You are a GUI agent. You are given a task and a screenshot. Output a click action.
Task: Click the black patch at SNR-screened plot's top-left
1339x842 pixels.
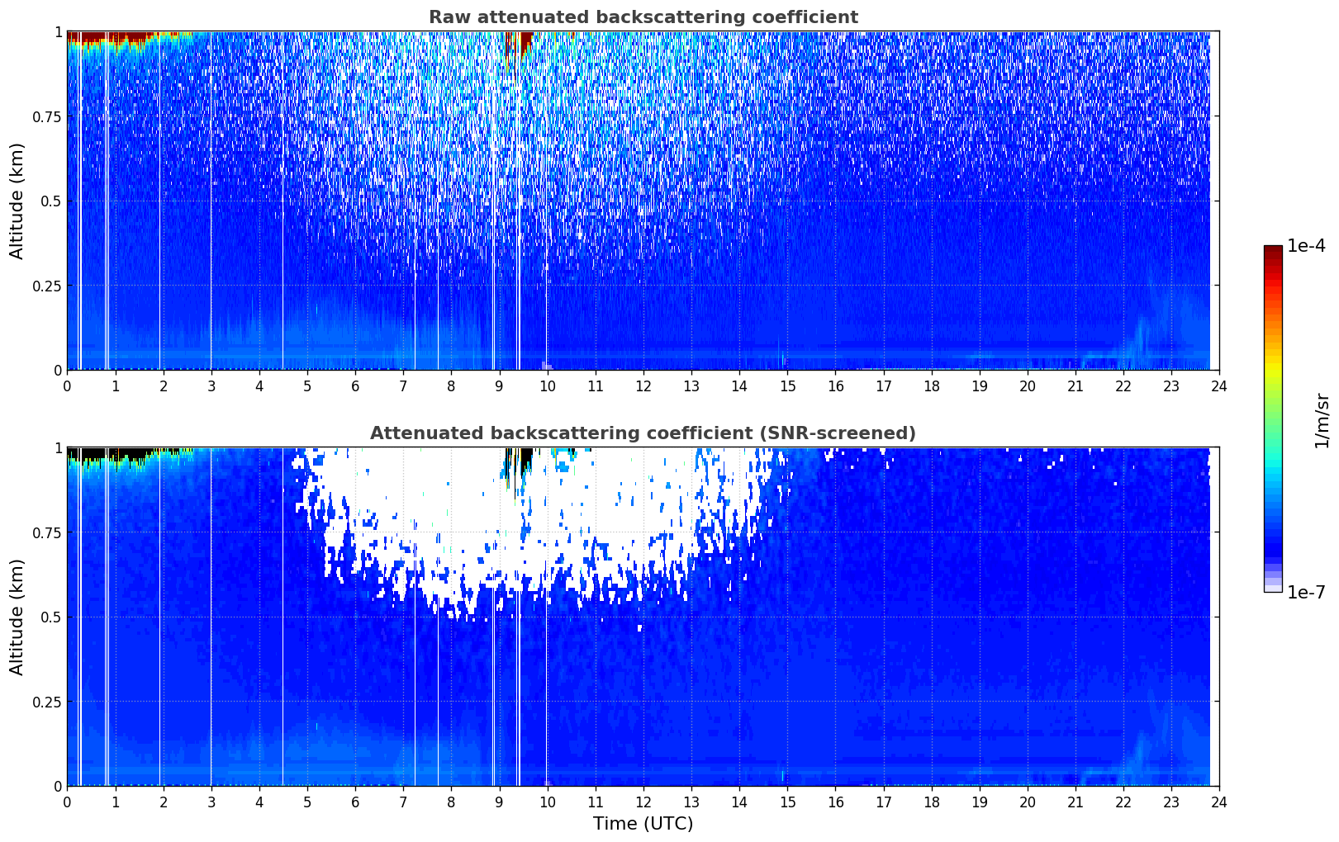coord(107,452)
